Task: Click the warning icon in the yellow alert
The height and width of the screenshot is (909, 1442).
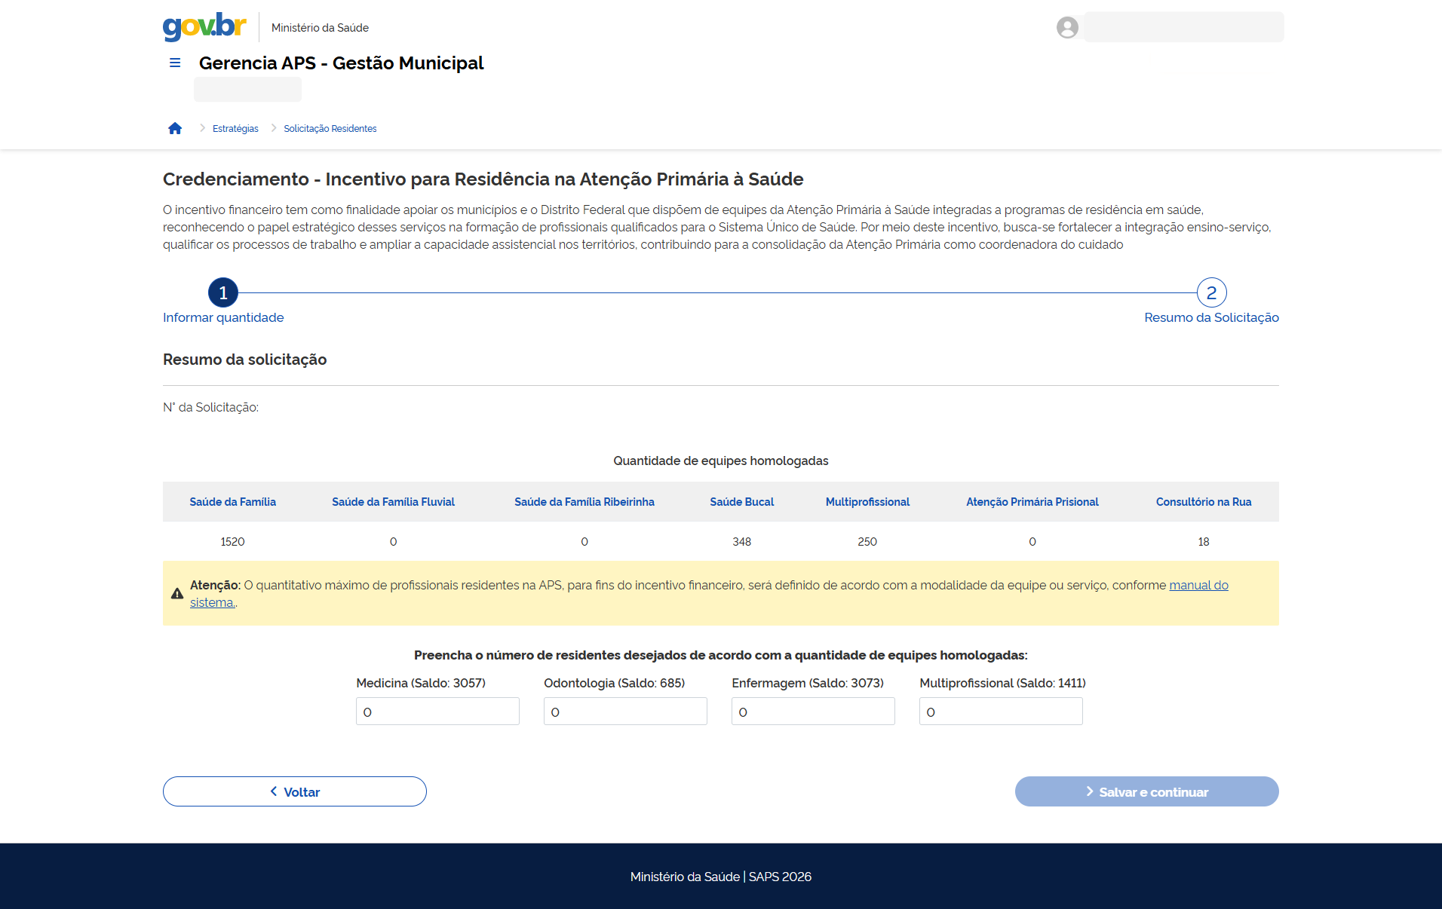Action: click(x=176, y=593)
